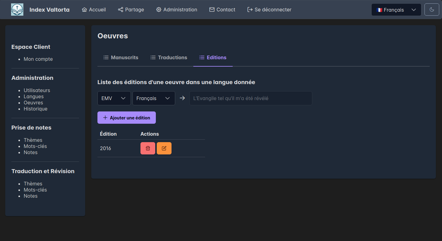The height and width of the screenshot is (241, 442).
Task: Expand the EMV work dropdown
Action: [114, 98]
